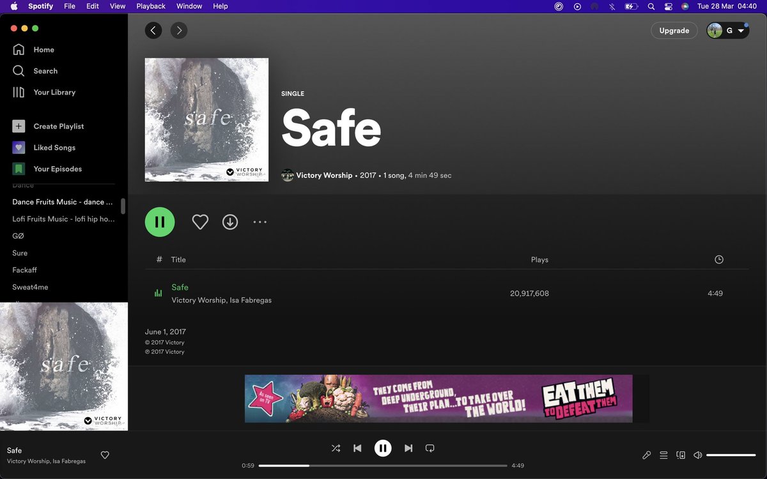Click the 4:49 duration in the track row
Screen dimensions: 767x479
(715, 294)
